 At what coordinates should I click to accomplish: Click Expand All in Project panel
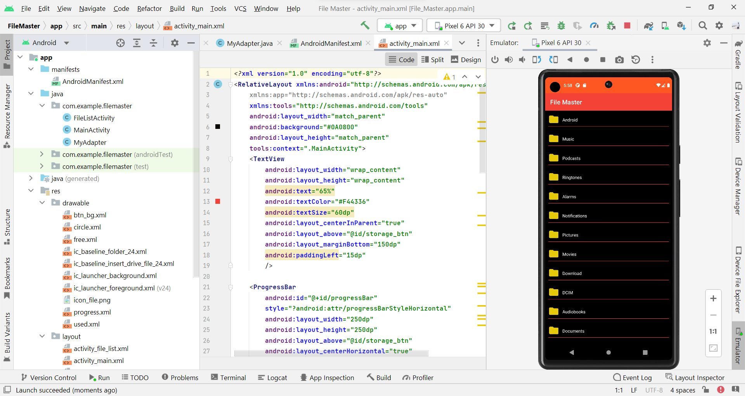137,43
